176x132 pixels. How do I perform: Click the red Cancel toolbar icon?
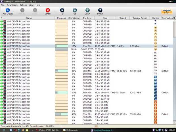coord(48,10)
